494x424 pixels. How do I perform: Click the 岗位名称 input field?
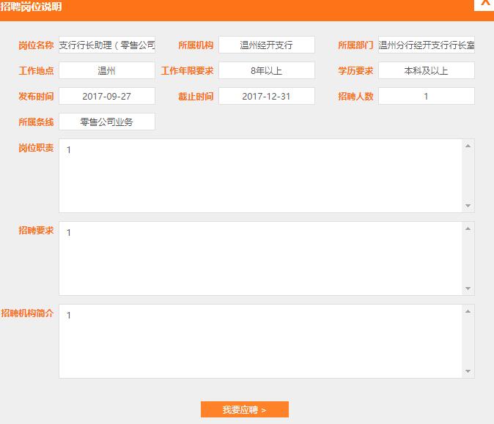tap(107, 45)
